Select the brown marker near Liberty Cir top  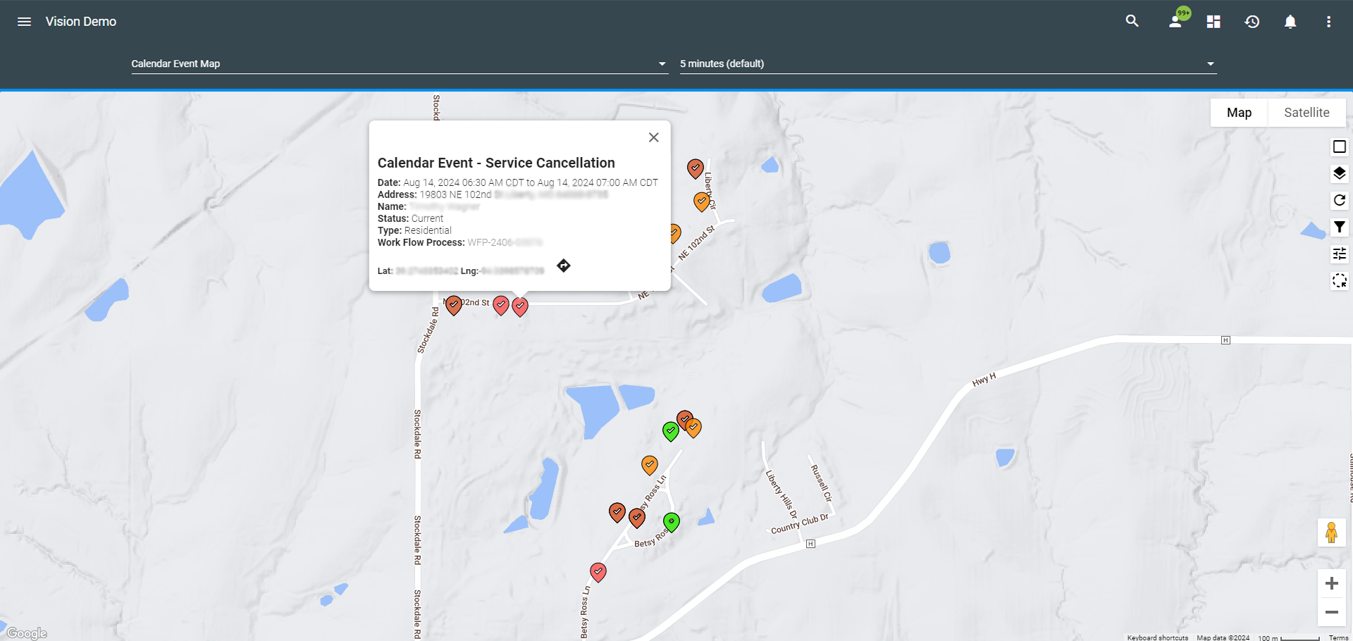[696, 168]
